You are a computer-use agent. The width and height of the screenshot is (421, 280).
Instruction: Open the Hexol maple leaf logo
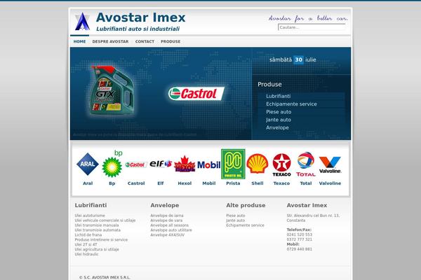185,164
